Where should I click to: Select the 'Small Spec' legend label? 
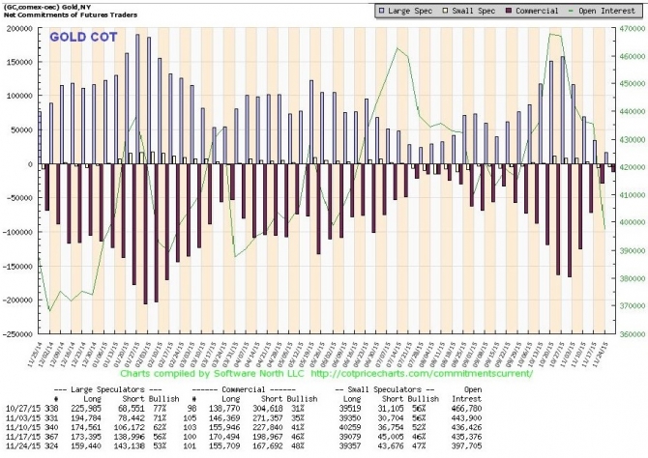474,12
